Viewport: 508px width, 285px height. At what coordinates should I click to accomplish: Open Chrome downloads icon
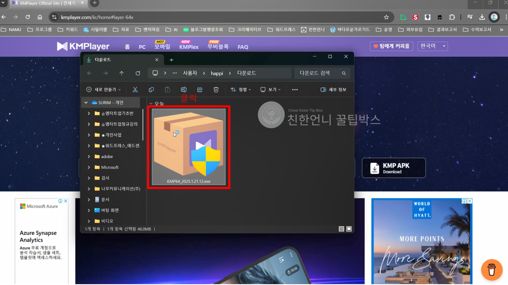(x=482, y=17)
